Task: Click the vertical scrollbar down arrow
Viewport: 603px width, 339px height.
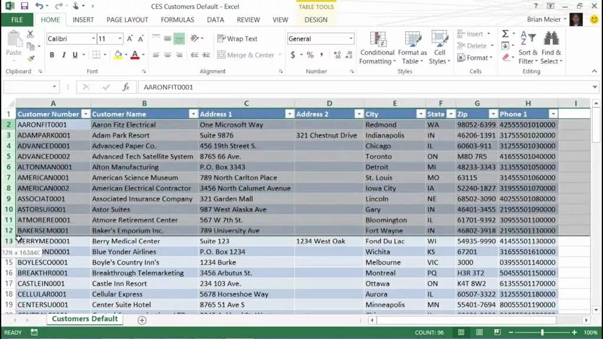Action: [x=596, y=310]
